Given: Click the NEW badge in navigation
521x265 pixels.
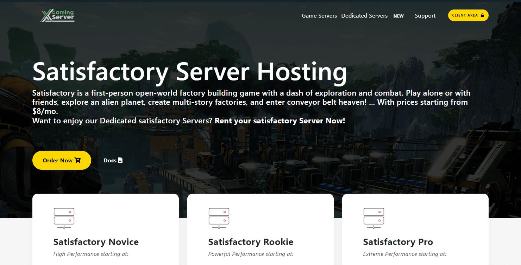Looking at the screenshot, I should [398, 16].
